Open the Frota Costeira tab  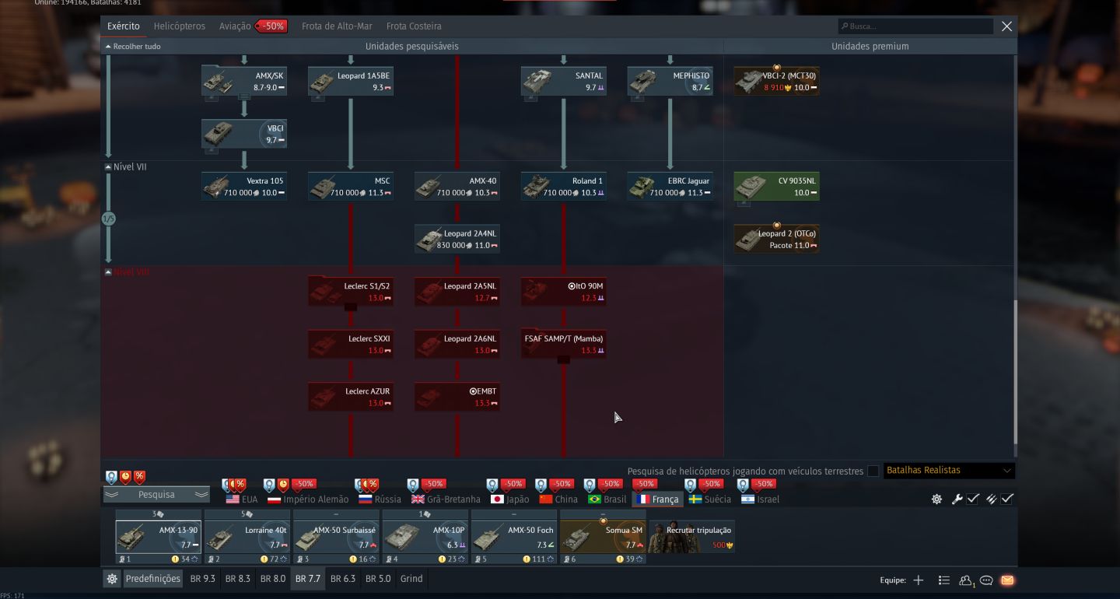(x=414, y=26)
